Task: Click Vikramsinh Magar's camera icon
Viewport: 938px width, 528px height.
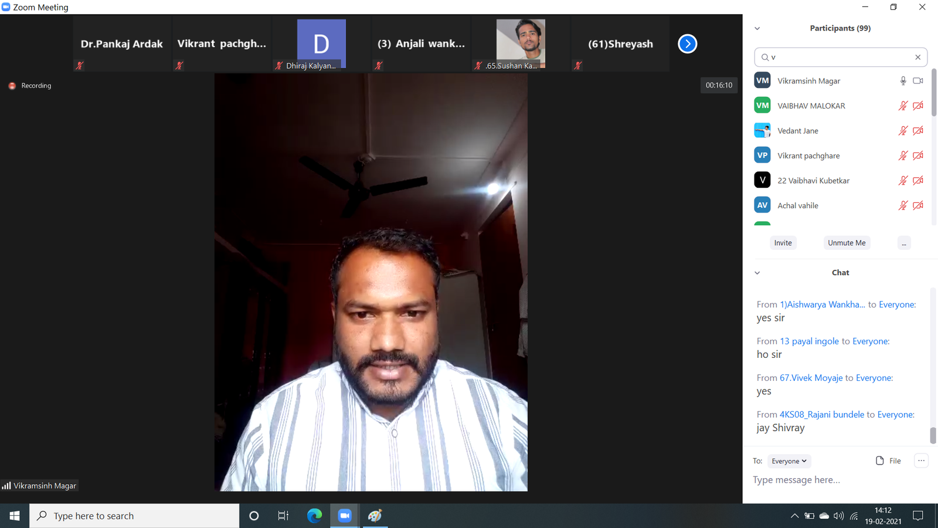Action: coord(918,81)
